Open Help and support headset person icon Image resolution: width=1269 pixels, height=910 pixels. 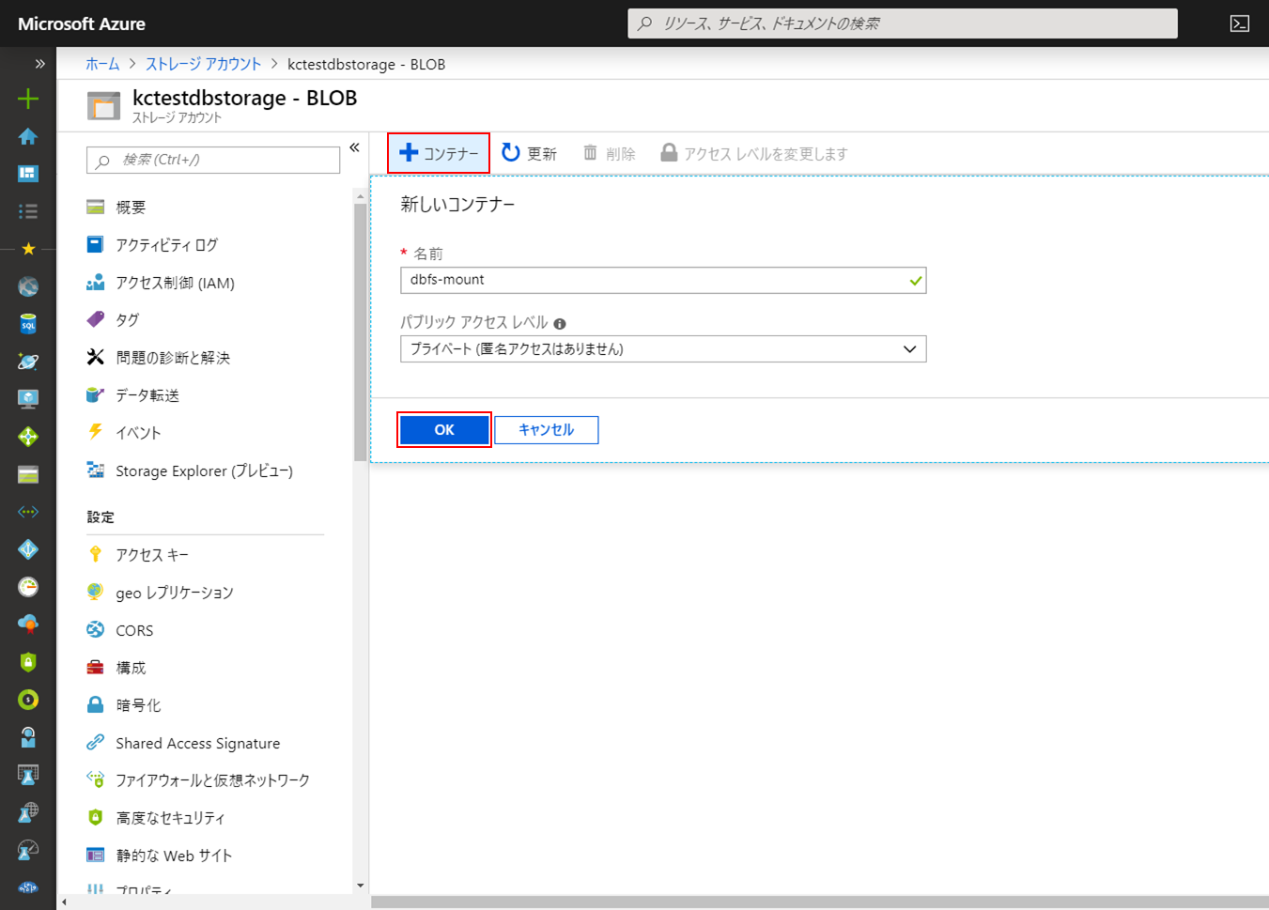pyautogui.click(x=28, y=737)
